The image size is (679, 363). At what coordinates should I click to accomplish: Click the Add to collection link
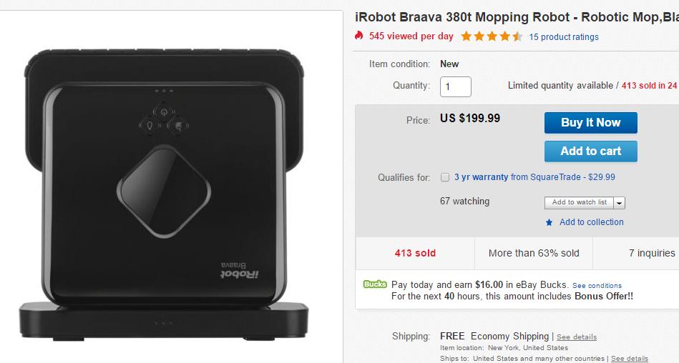tap(591, 222)
